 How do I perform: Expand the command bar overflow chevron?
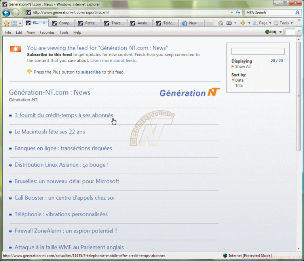point(299,20)
